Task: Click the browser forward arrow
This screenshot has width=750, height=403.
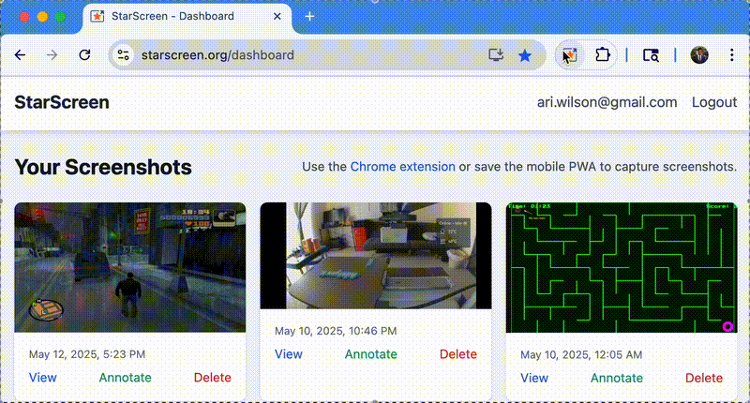Action: tap(52, 55)
